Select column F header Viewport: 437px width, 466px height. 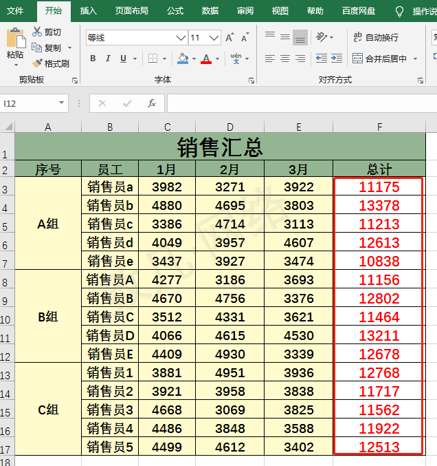379,127
